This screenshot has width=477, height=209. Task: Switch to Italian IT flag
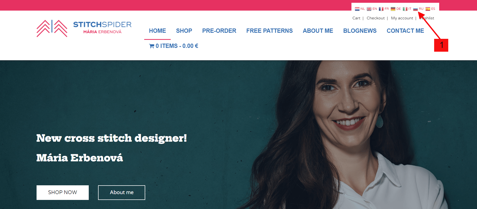(405, 9)
